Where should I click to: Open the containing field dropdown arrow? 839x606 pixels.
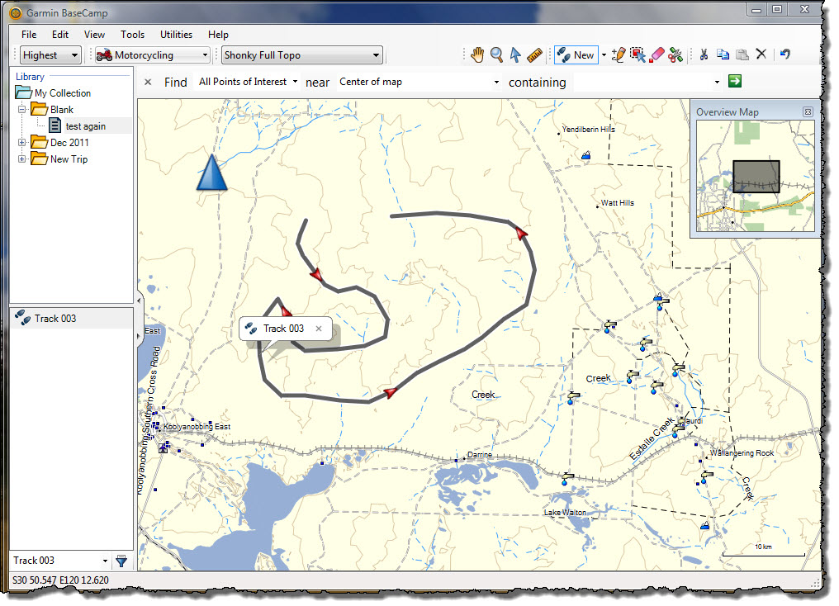pyautogui.click(x=717, y=83)
